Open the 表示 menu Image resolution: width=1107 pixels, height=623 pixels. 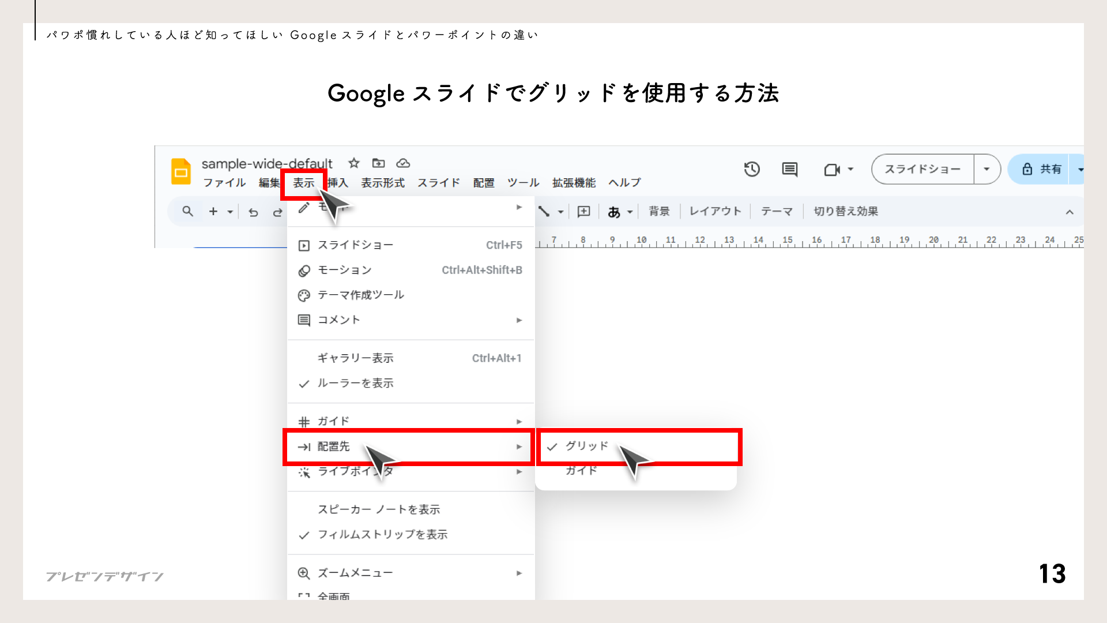(303, 183)
